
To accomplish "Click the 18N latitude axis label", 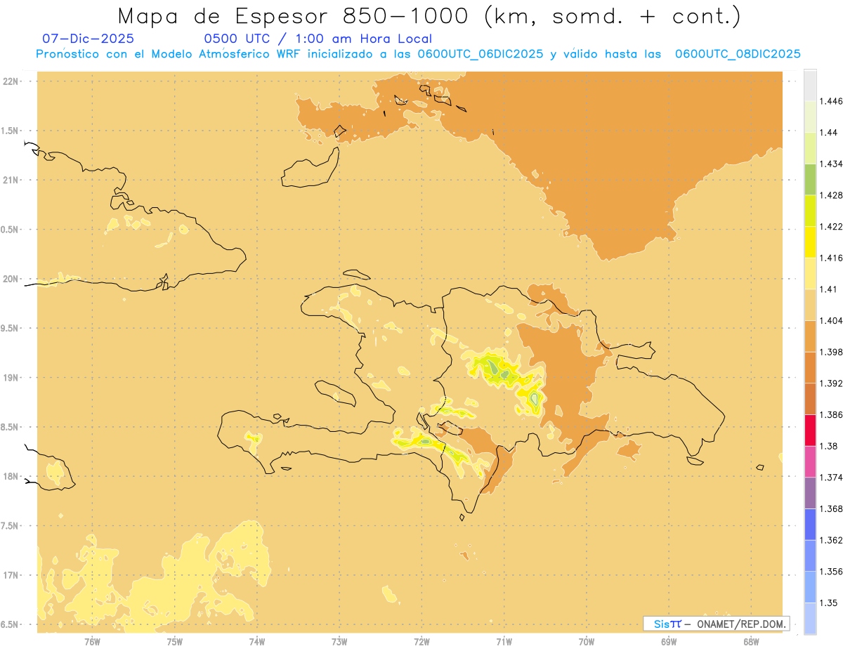I will pos(12,476).
